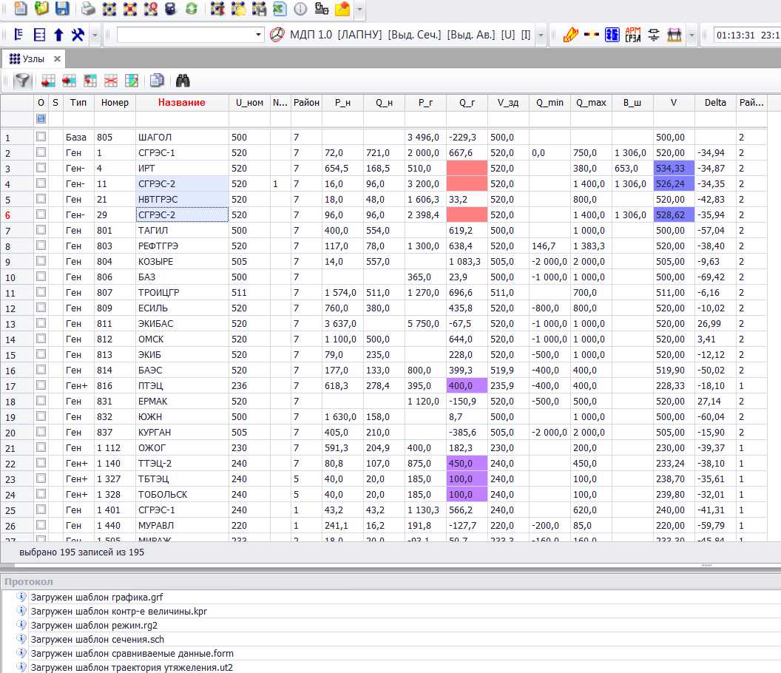Select the red Q_г cell in ИРТ row
This screenshot has width=781, height=673.
point(467,169)
